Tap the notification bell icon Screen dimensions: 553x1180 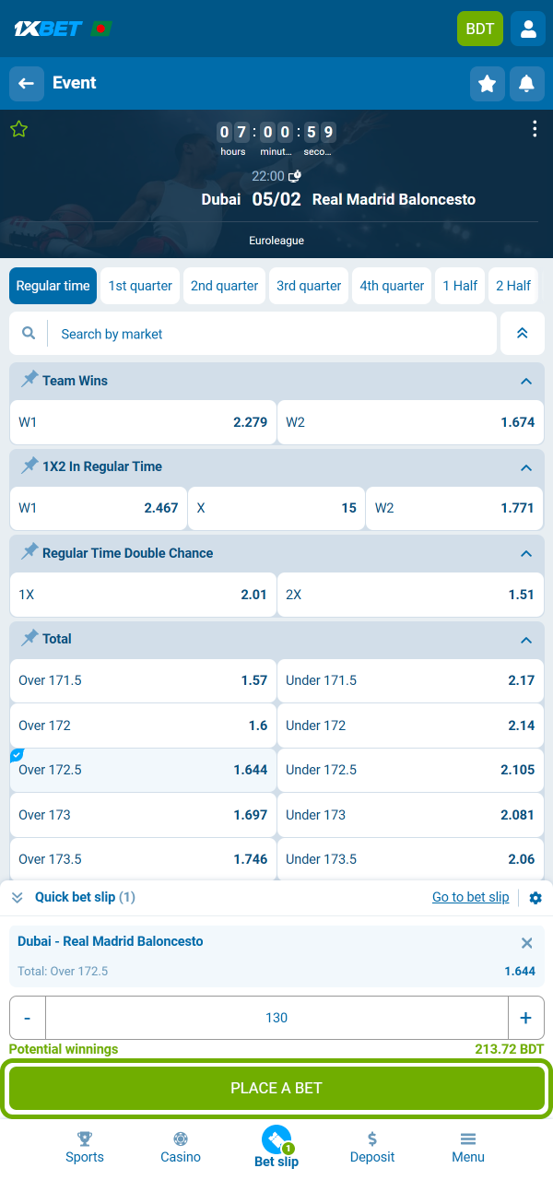(x=526, y=84)
